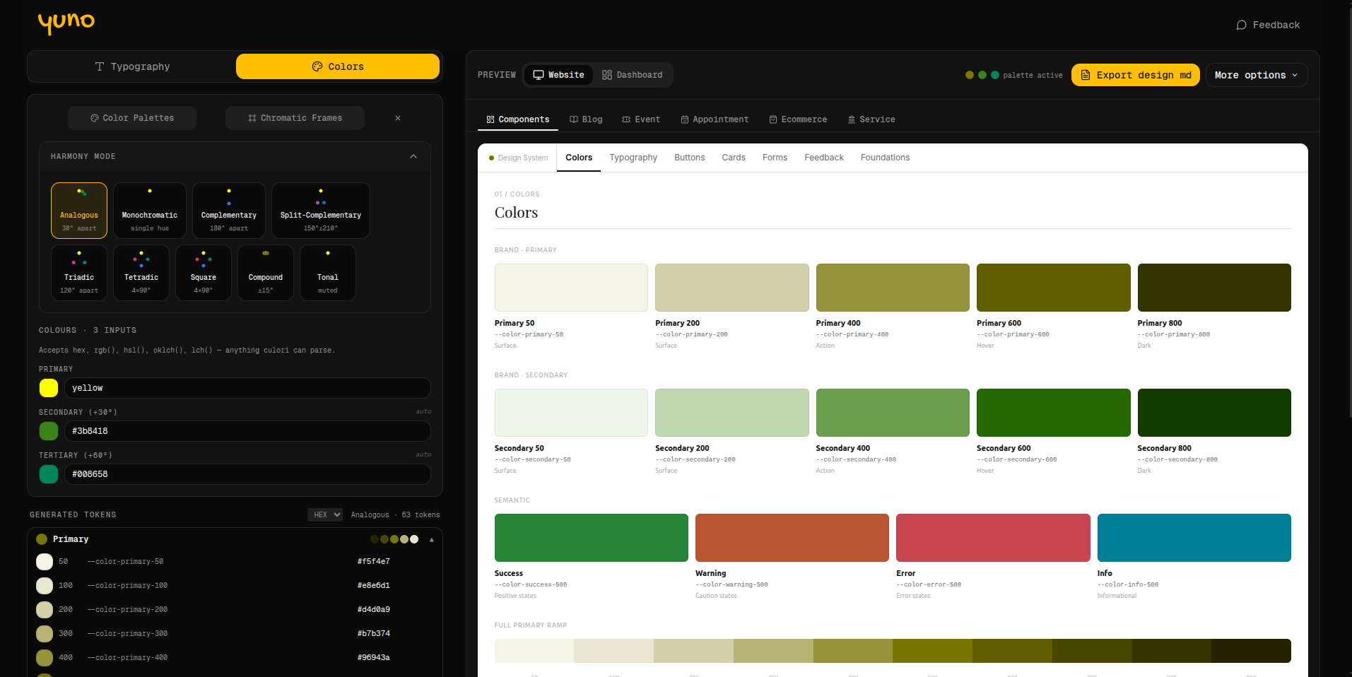Open the Appointment preview tab

[x=715, y=119]
